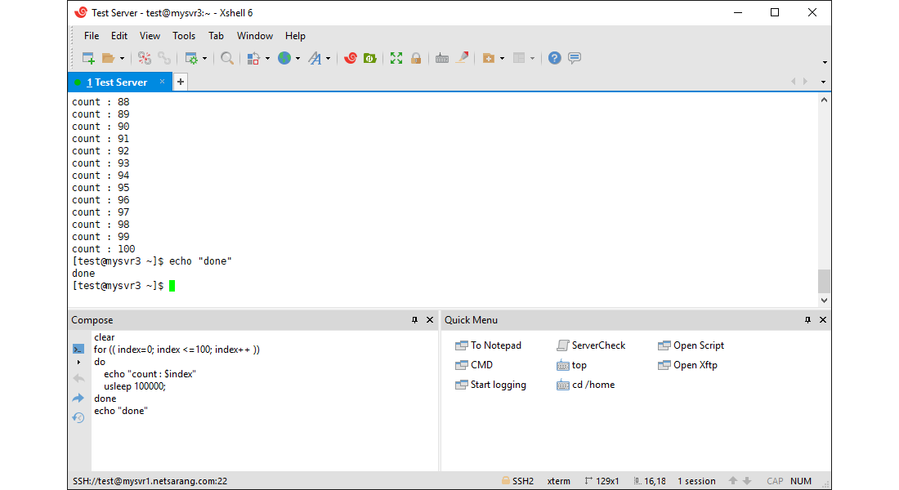Pin the Compose pane with pushpin
899x490 pixels.
pos(414,320)
